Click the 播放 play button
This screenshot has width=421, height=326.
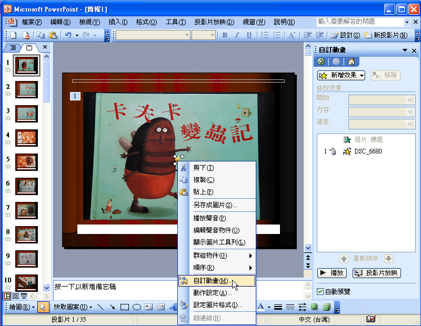point(332,273)
